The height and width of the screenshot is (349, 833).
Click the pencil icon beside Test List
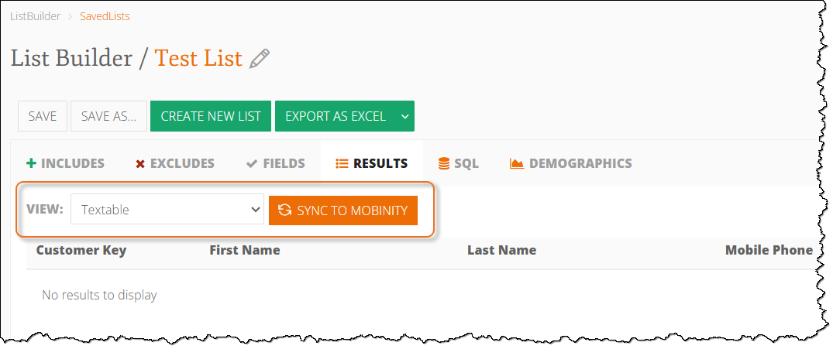(260, 59)
